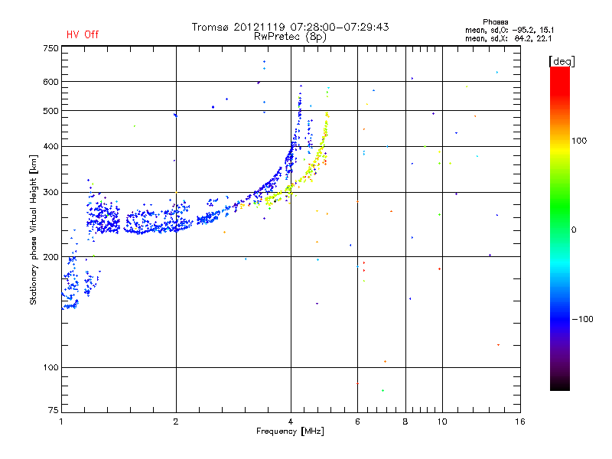Click the 'Stationary phase Virtual Height [km]' y-axis label
Screen dimensions: 612x459
[34, 230]
